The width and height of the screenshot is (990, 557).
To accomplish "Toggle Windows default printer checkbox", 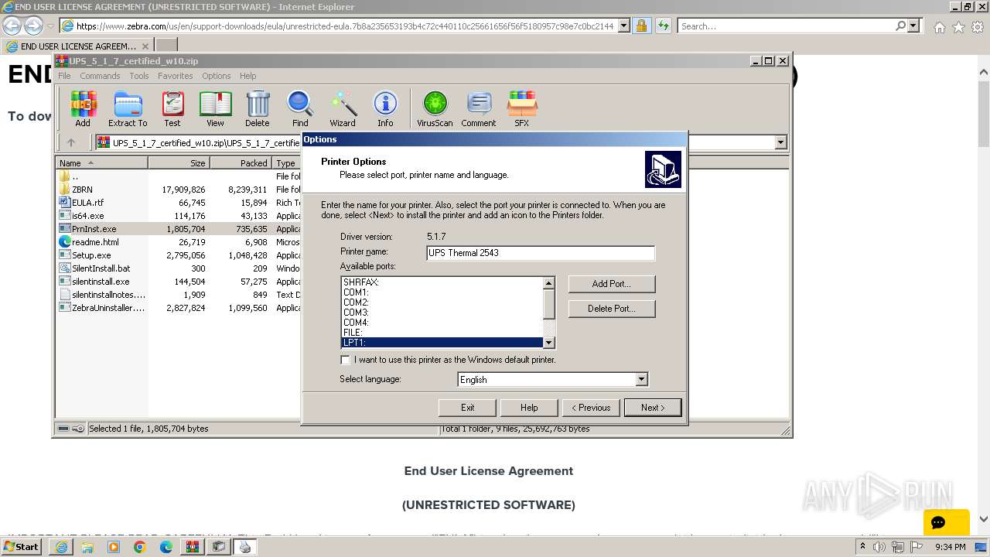I will coord(345,360).
